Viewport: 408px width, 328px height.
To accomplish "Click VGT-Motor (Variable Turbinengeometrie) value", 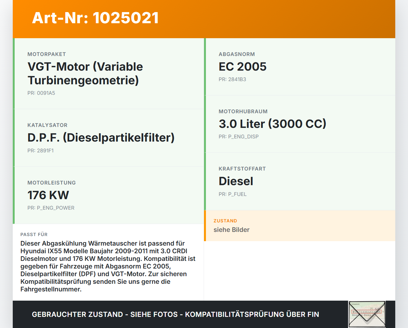I will (x=85, y=73).
